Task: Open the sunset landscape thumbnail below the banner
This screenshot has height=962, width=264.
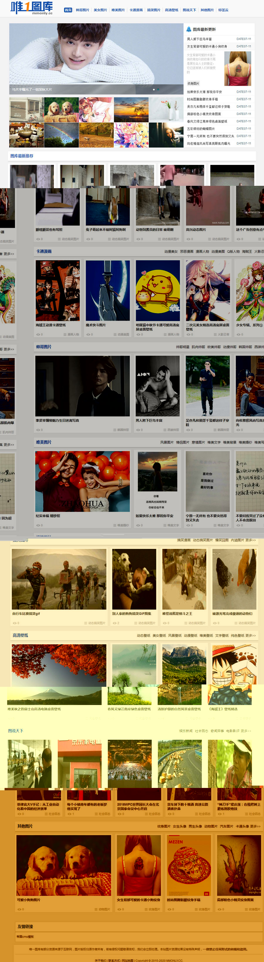Action: [x=131, y=110]
